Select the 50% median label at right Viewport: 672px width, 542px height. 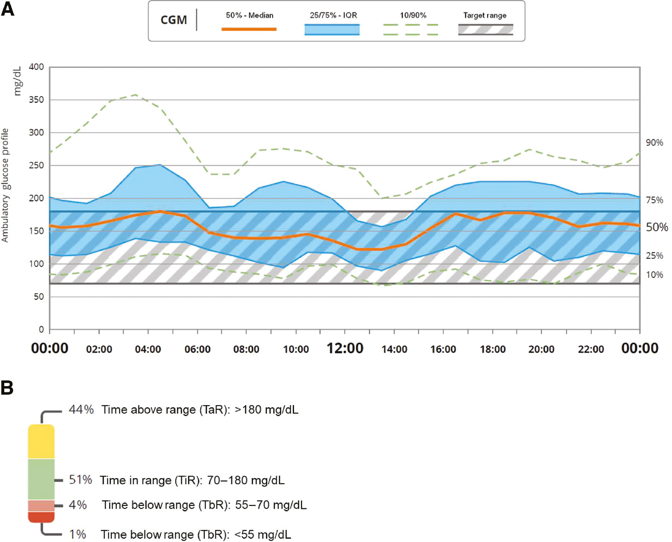[657, 227]
